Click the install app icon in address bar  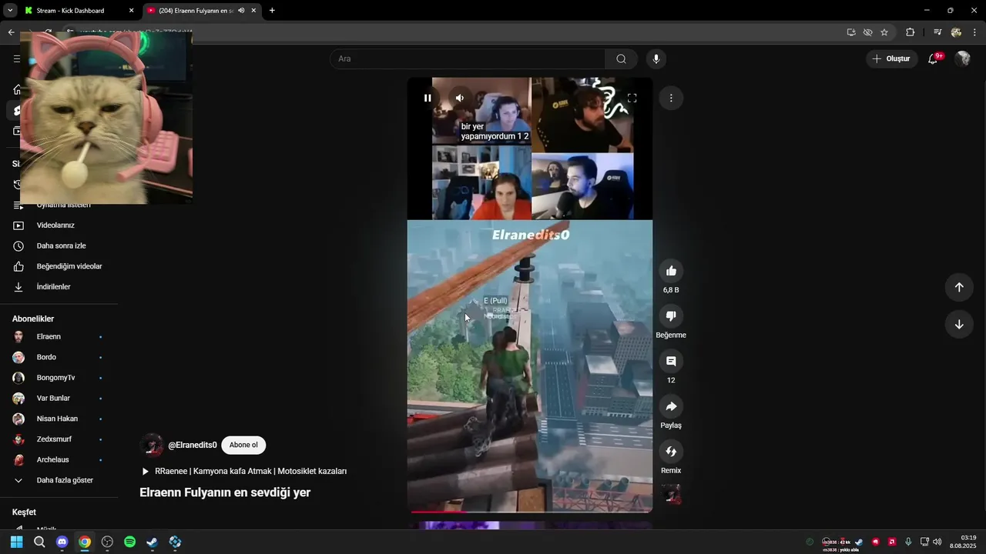pos(851,32)
